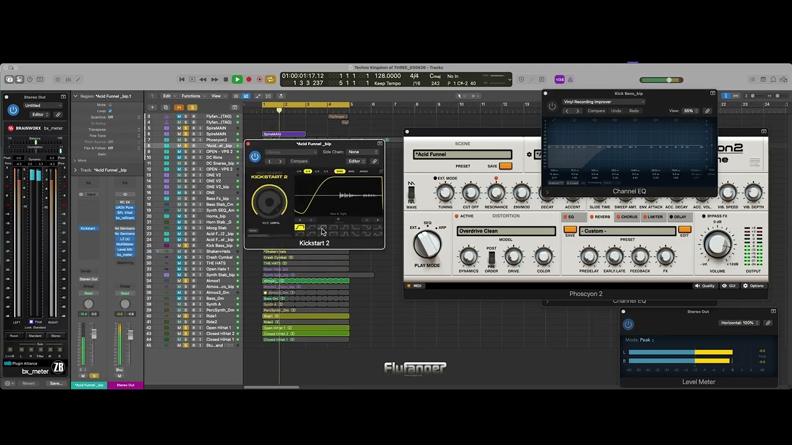This screenshot has height=445, width=792.
Task: Click the Stereo button in bx_meter
Action: [x=56, y=336]
